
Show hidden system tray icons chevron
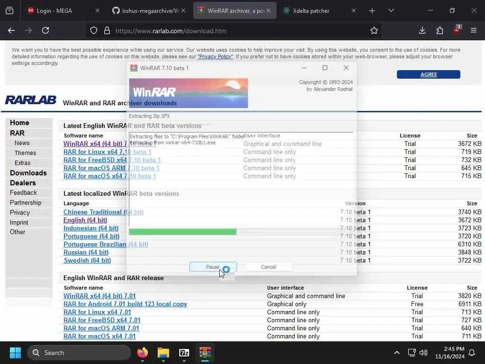coord(397,353)
